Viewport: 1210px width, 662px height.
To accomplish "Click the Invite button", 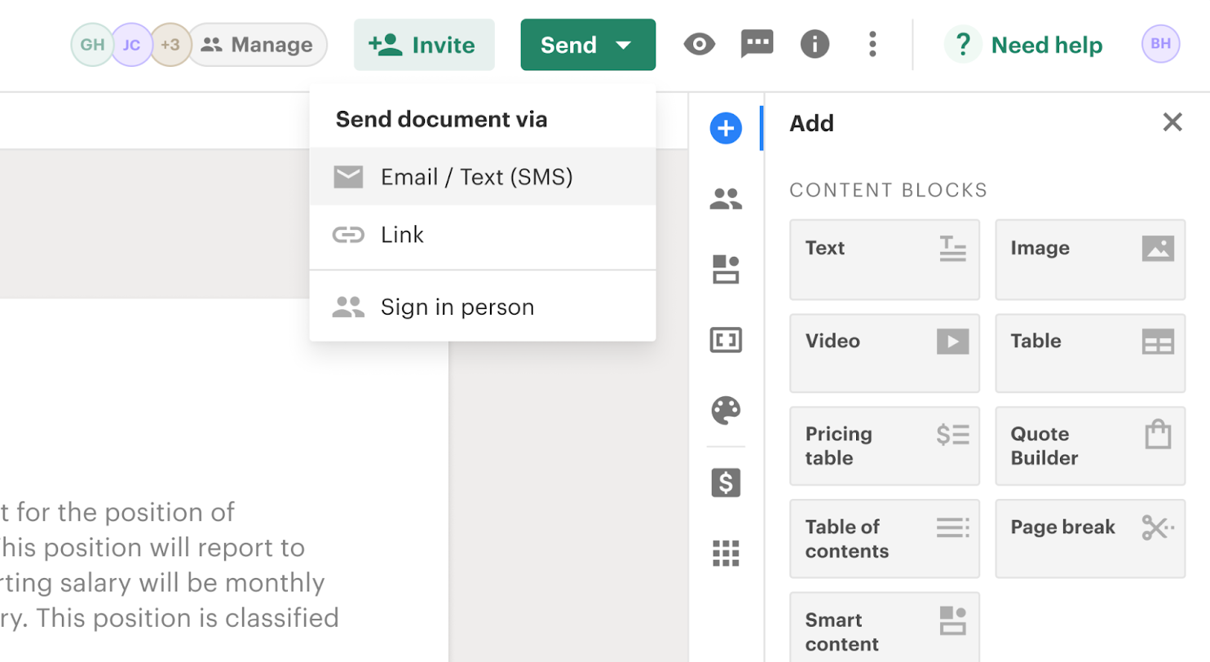I will tap(424, 44).
